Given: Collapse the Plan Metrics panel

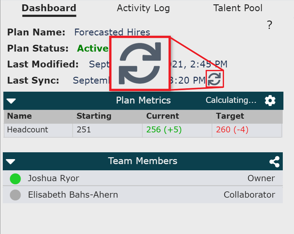Looking at the screenshot, I should pos(11,100).
